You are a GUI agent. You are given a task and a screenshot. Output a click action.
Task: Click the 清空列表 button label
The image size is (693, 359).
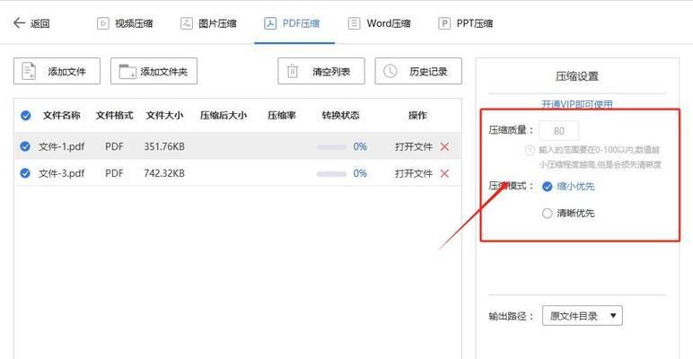tap(331, 72)
